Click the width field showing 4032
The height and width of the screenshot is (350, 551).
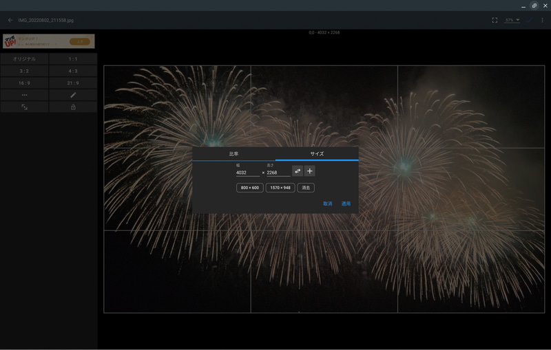pos(248,173)
